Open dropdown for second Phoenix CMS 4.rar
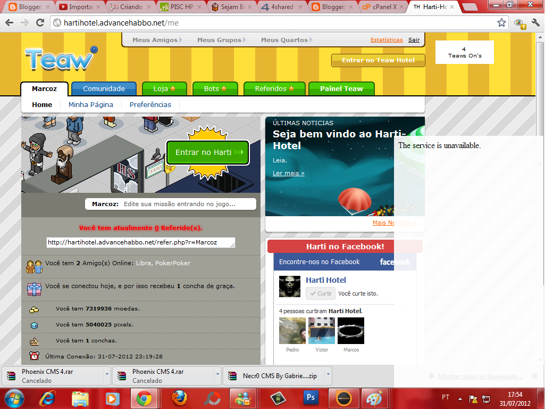Image resolution: width=545 pixels, height=409 pixels. [x=217, y=374]
